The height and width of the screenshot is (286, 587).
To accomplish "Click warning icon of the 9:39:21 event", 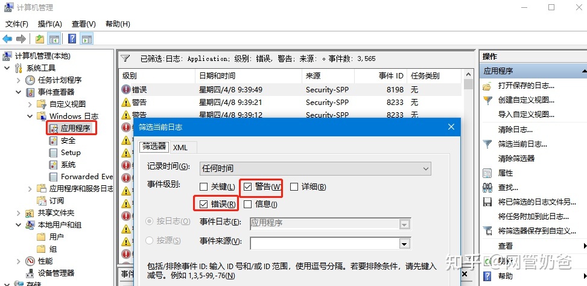I will coord(125,102).
